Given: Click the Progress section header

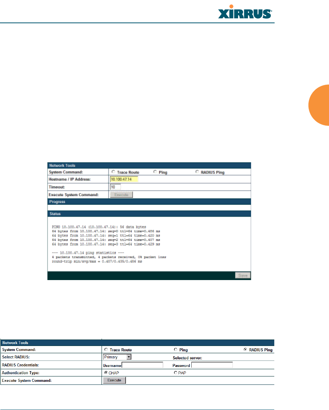Looking at the screenshot, I should (149, 202).
